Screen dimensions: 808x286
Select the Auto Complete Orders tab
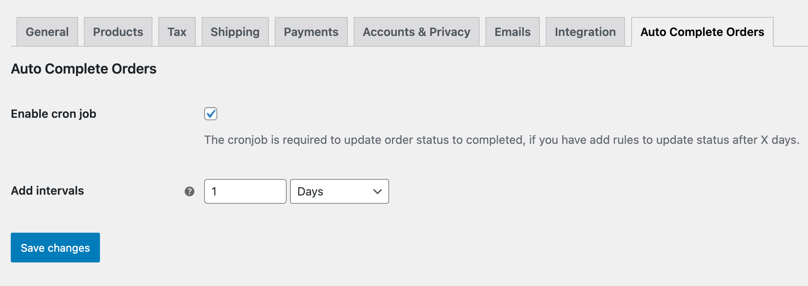click(x=701, y=32)
